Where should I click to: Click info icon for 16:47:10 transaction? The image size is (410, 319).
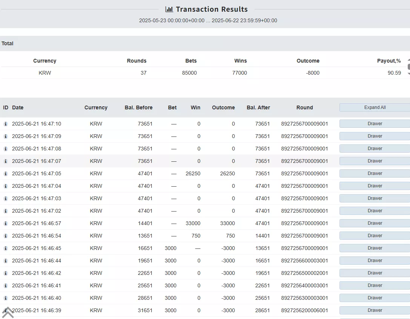(6, 124)
